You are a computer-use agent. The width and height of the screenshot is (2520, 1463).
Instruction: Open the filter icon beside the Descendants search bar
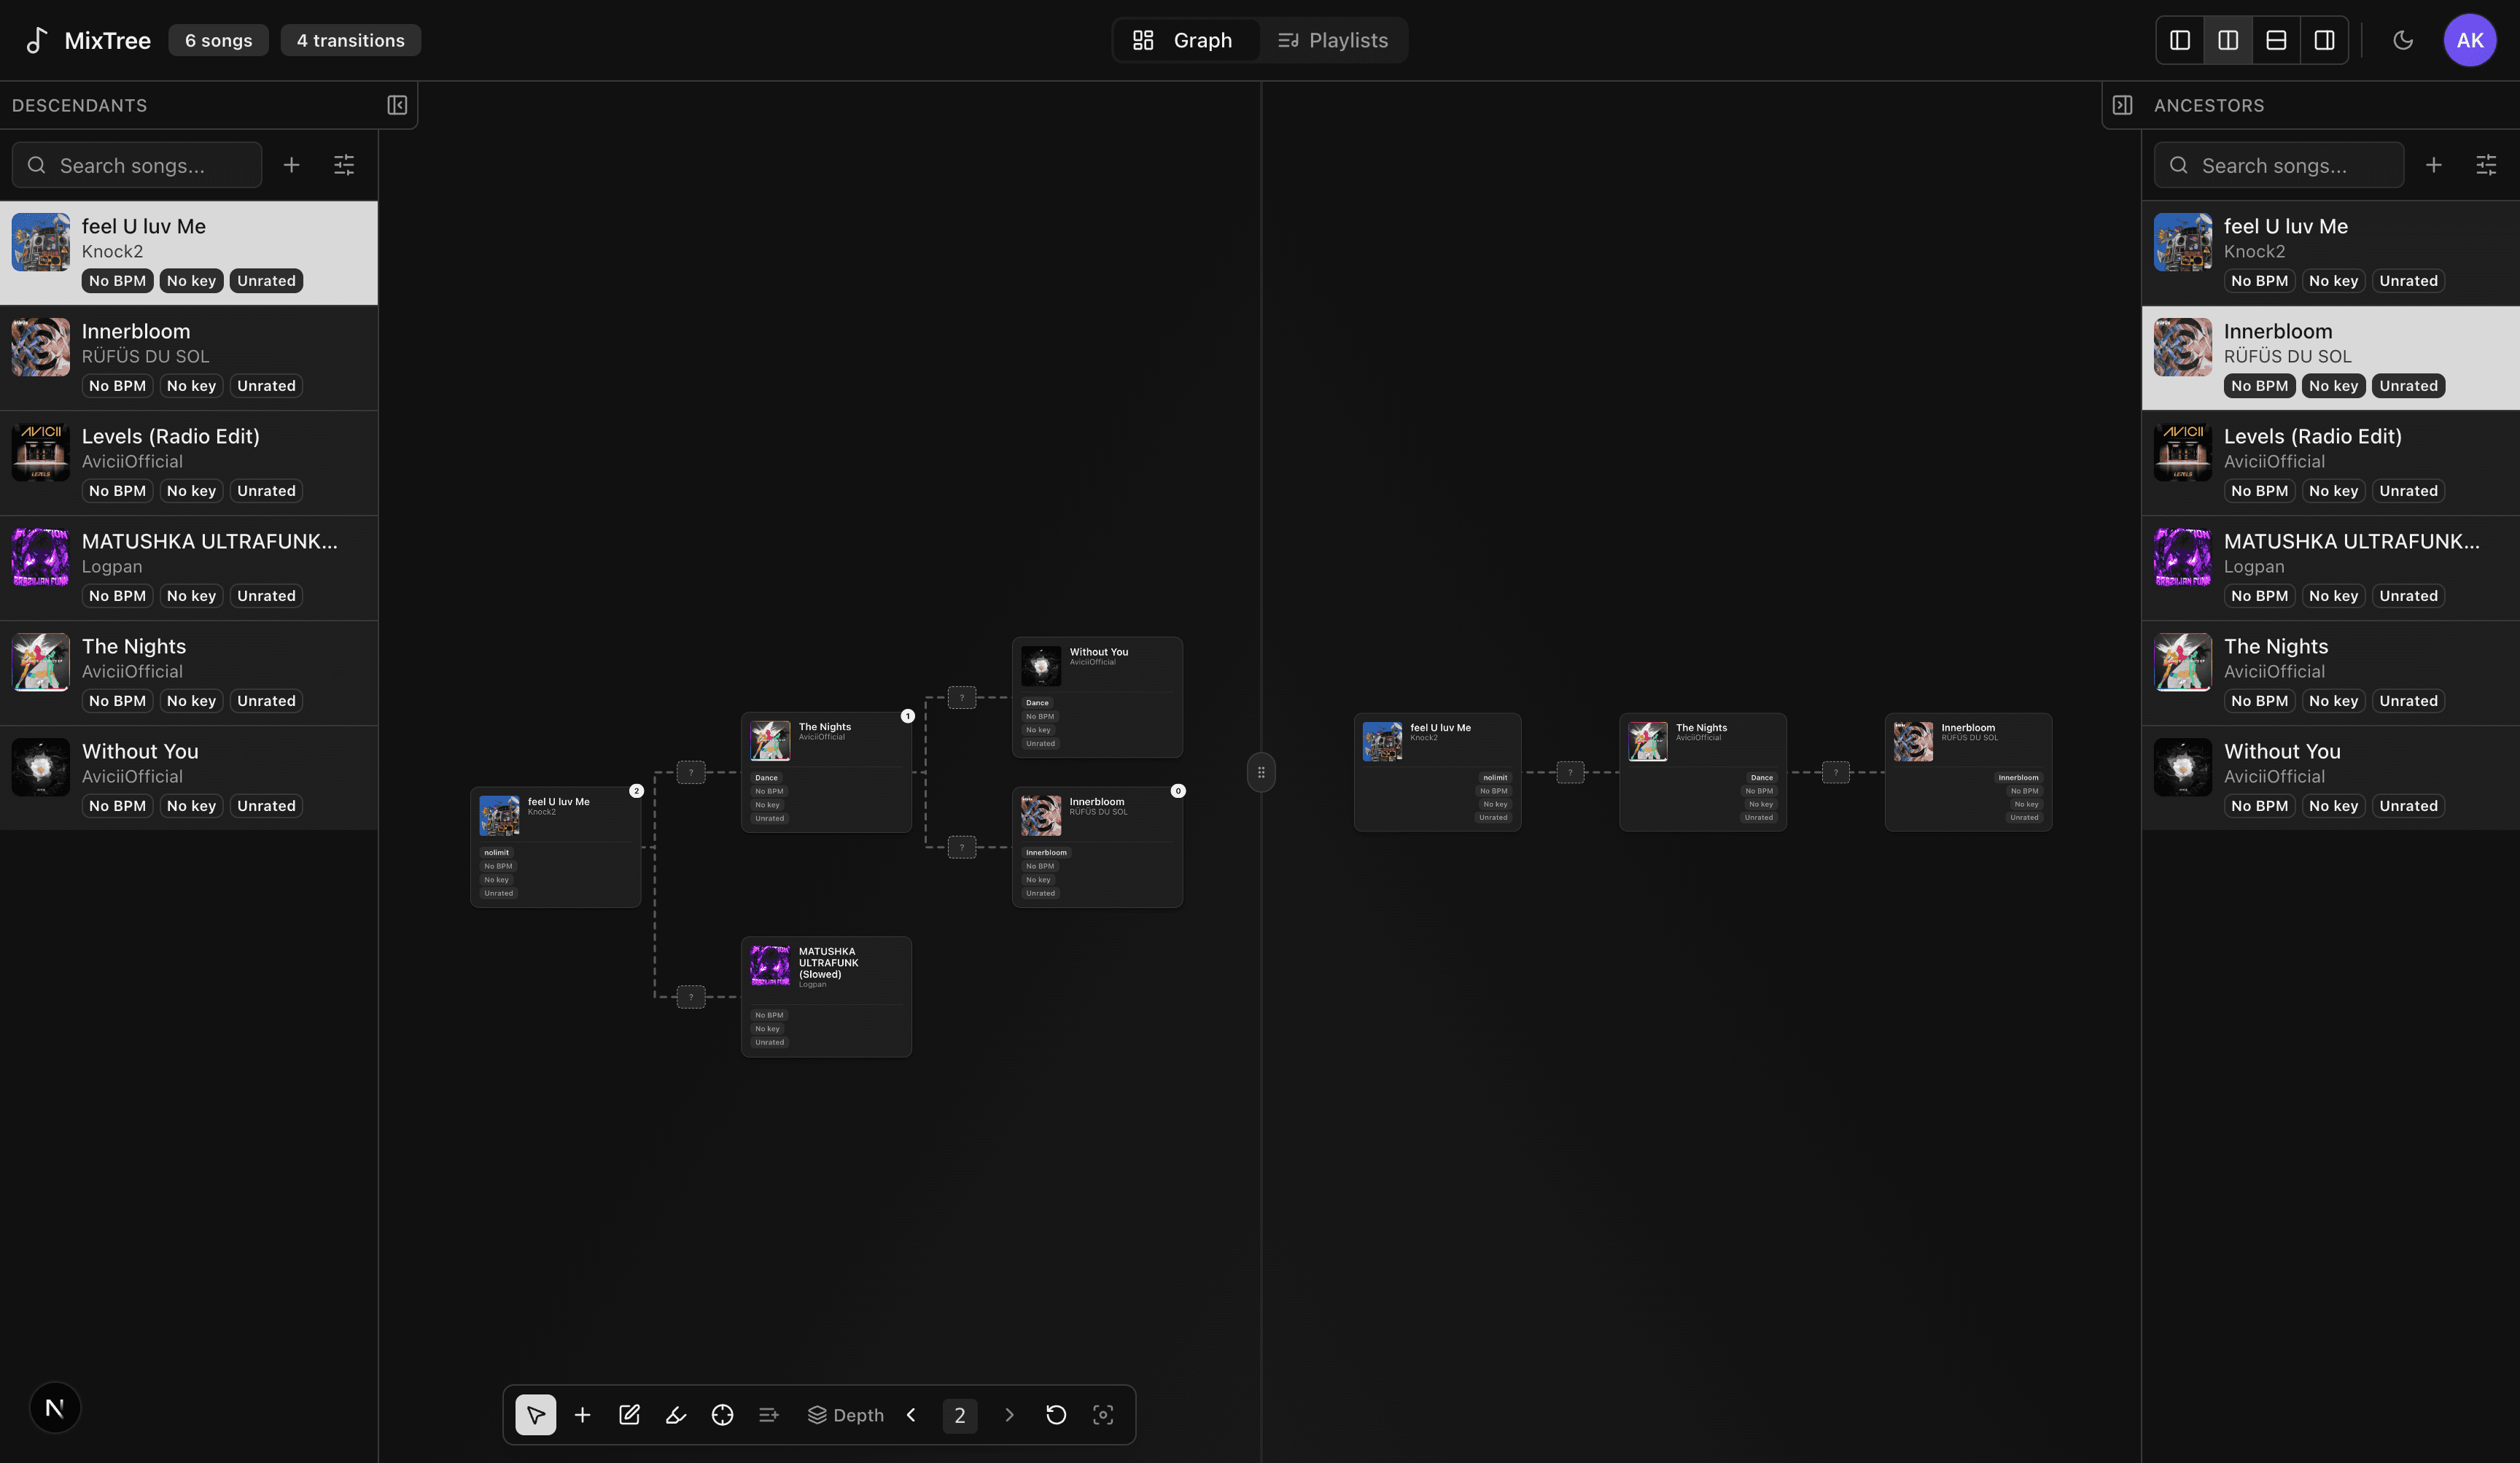pos(344,164)
